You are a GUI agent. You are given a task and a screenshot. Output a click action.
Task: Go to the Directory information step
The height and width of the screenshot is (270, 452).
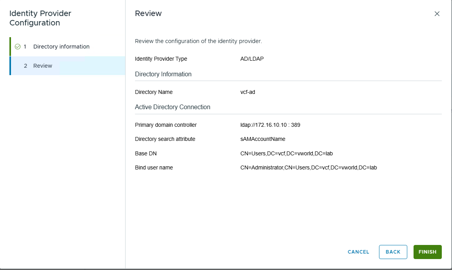click(61, 47)
